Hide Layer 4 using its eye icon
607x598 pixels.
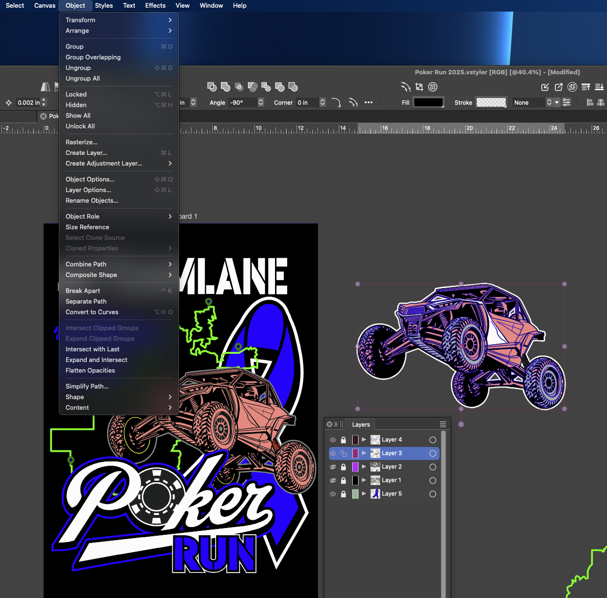pyautogui.click(x=333, y=440)
